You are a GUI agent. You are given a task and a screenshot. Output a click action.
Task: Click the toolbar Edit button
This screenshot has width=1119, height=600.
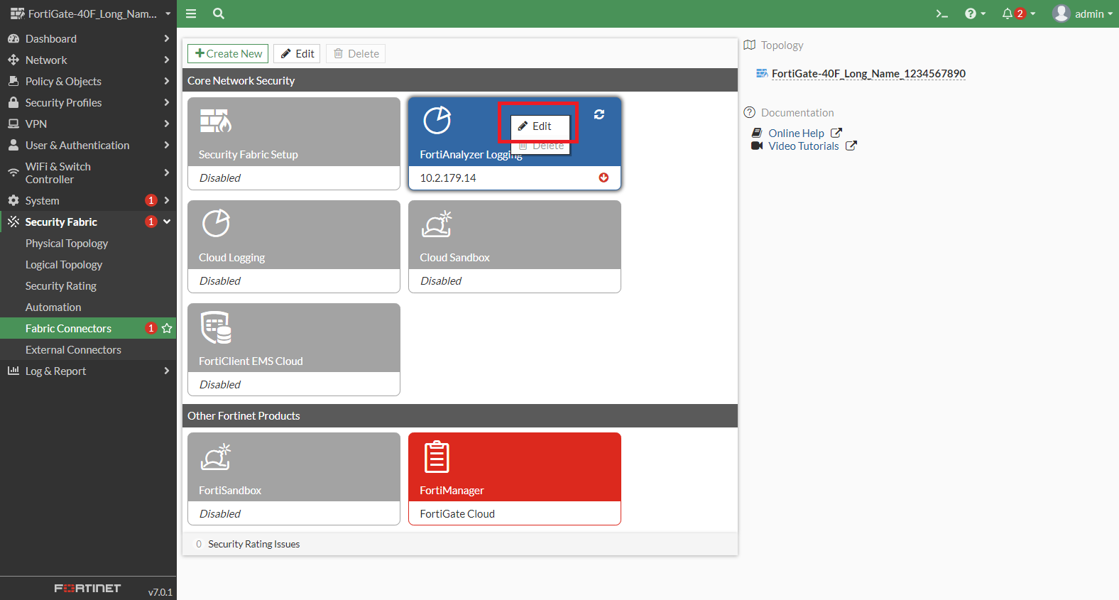click(297, 54)
